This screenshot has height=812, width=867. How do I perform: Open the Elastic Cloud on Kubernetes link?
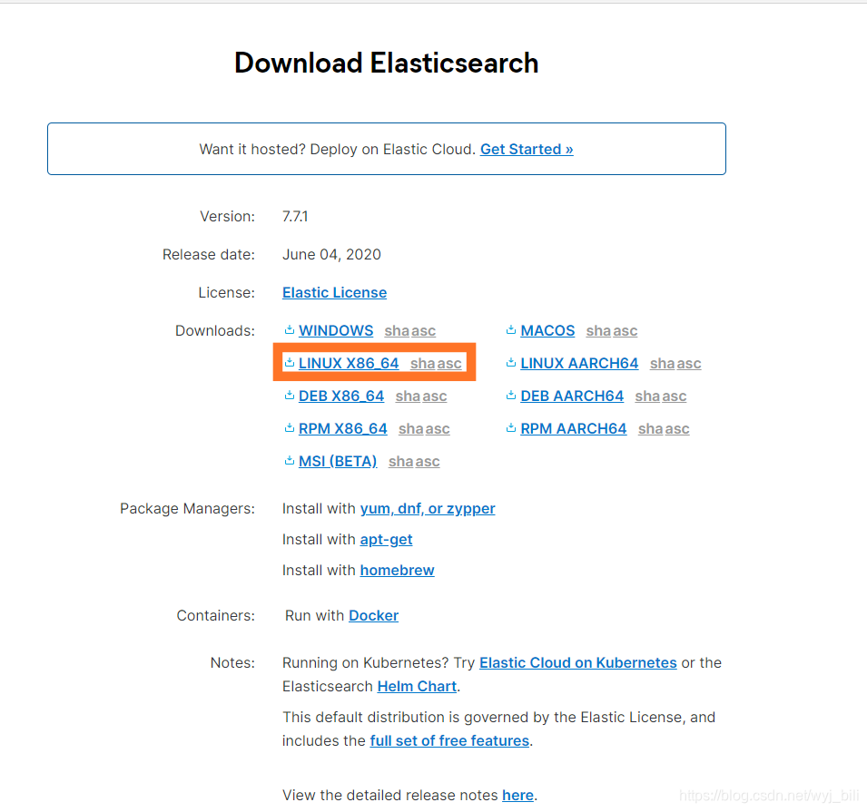click(x=577, y=663)
